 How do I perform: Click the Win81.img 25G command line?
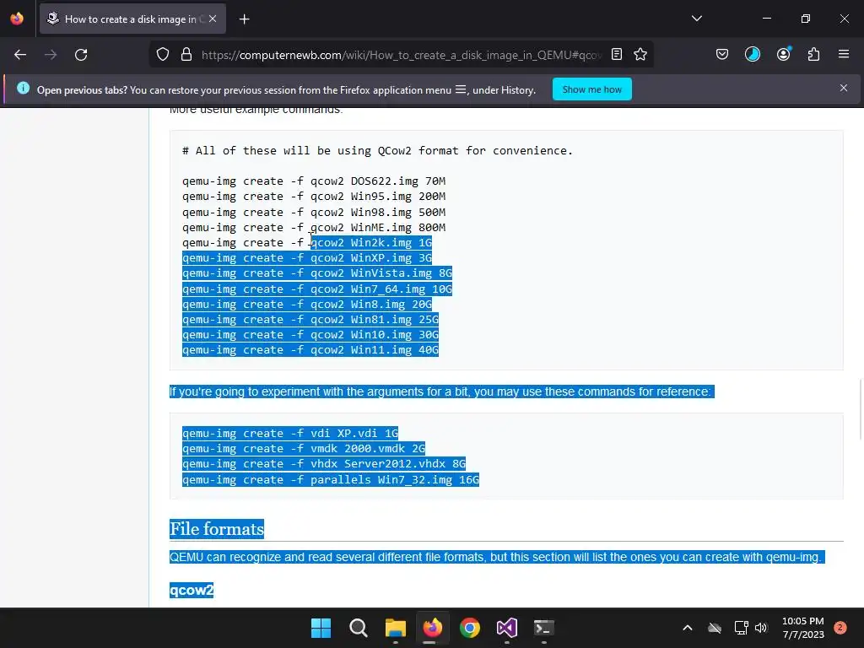(310, 320)
